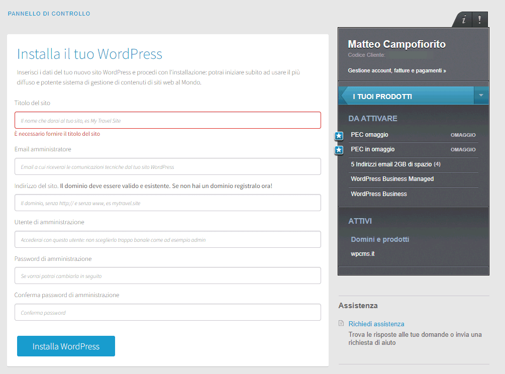
Task: Click the Codice Cliente label
Action: (366, 55)
